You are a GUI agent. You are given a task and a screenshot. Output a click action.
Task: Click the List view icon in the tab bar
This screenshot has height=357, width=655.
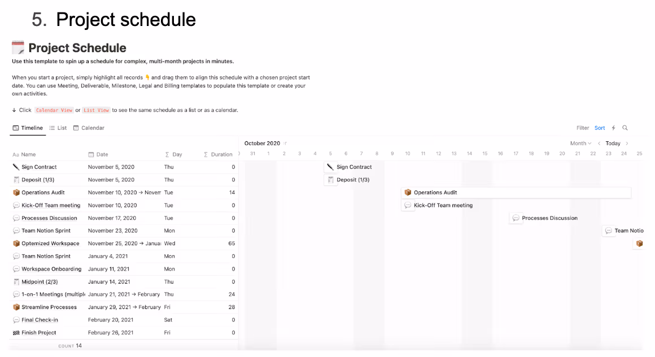pyautogui.click(x=53, y=128)
